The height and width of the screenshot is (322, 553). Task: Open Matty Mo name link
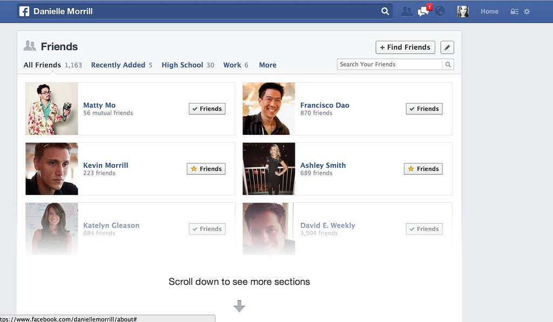click(x=99, y=105)
